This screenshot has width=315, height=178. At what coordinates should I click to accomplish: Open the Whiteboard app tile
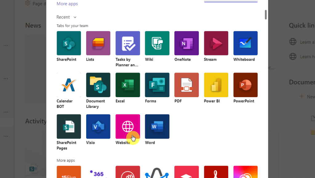tap(245, 43)
